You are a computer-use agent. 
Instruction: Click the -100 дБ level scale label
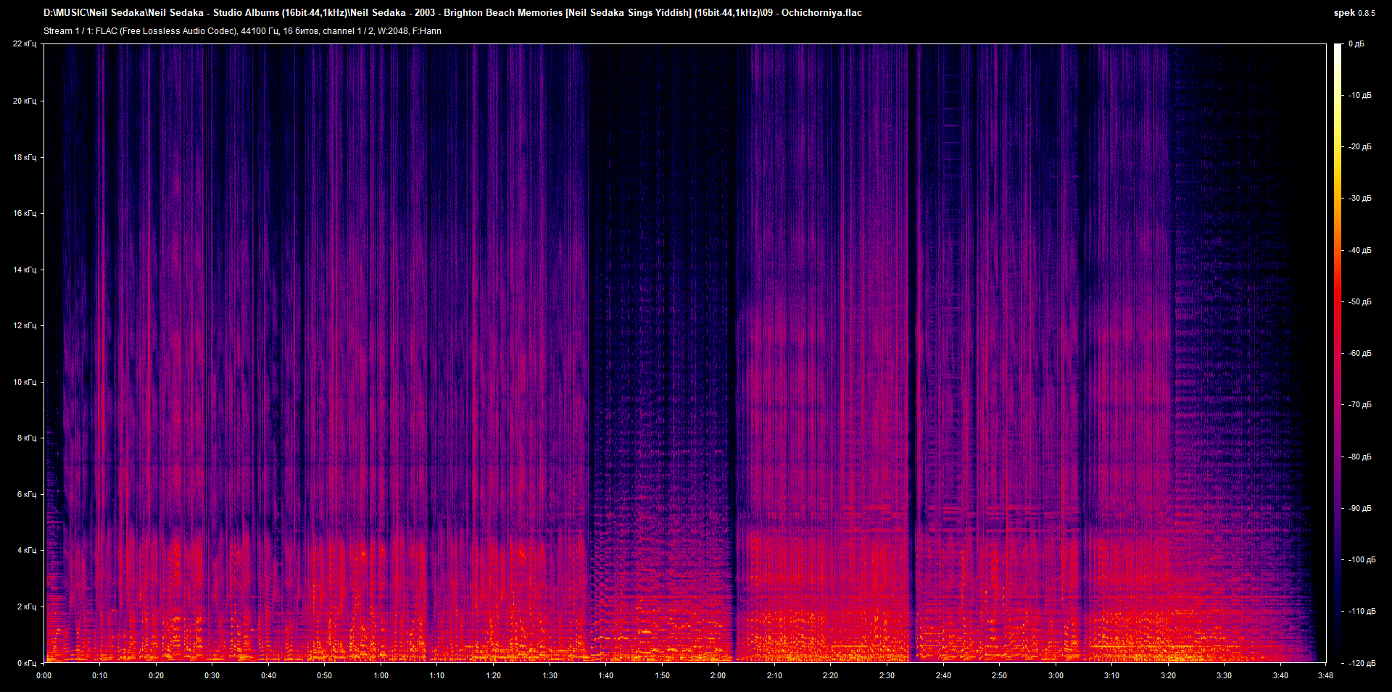pos(1362,560)
